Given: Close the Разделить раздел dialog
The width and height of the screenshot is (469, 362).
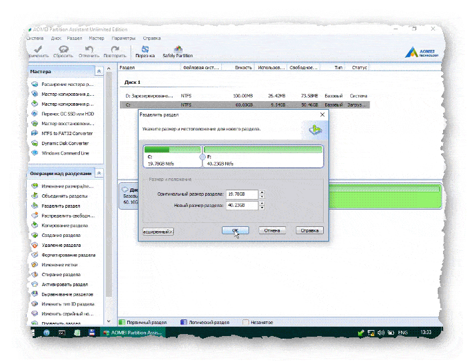Looking at the screenshot, I should click(x=322, y=114).
